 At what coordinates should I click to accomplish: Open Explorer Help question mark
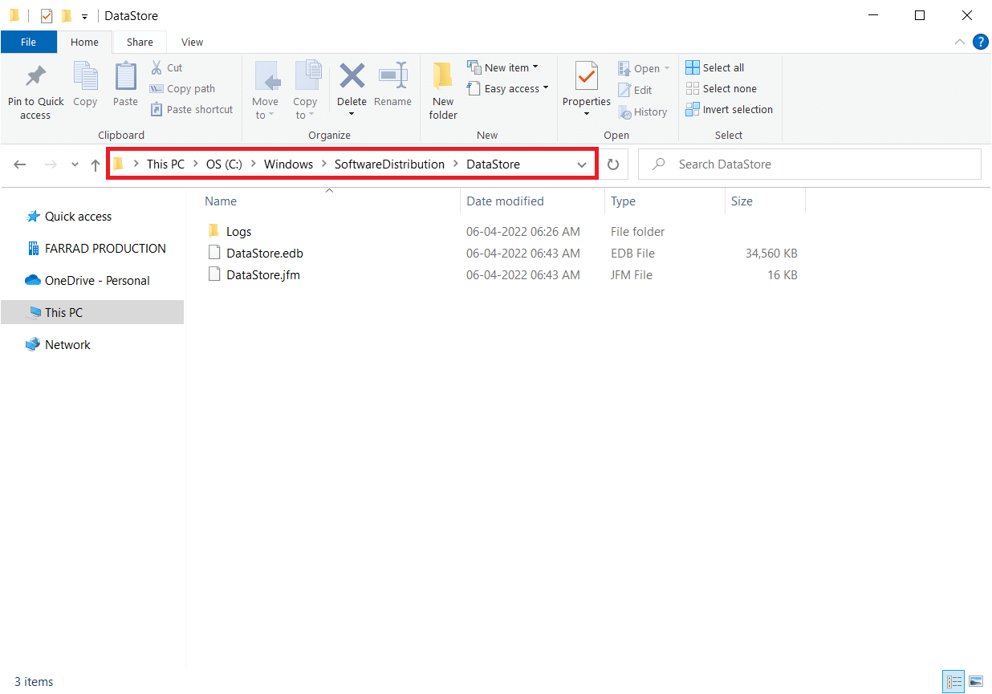[980, 42]
